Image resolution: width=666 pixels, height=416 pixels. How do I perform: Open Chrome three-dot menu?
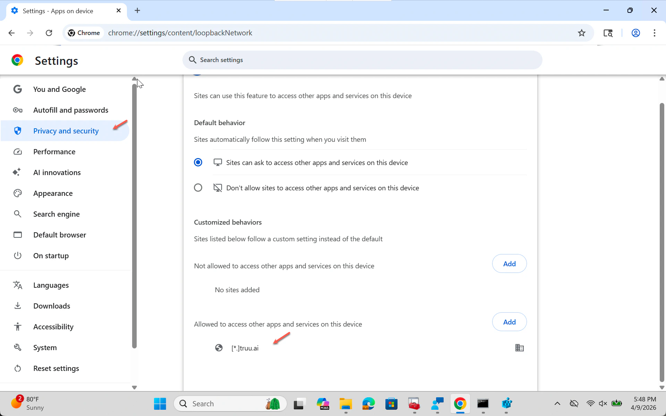(654, 33)
